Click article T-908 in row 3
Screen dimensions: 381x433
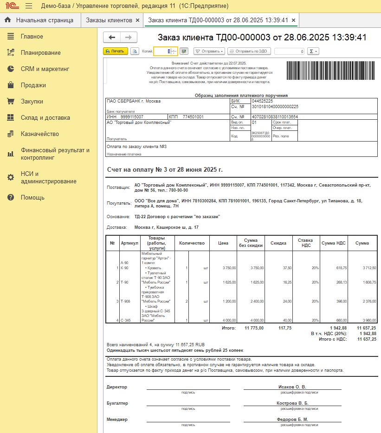pos(125,301)
